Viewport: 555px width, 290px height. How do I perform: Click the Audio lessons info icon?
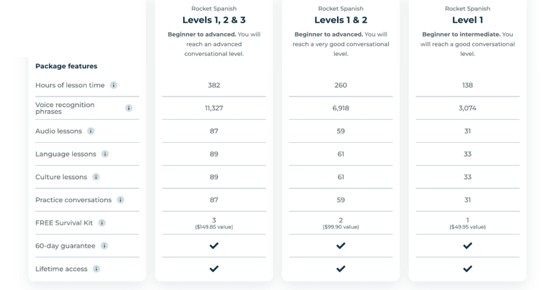(91, 131)
